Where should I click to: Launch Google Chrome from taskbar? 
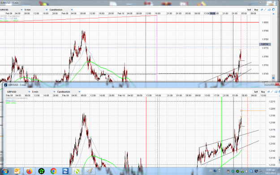[53, 171]
